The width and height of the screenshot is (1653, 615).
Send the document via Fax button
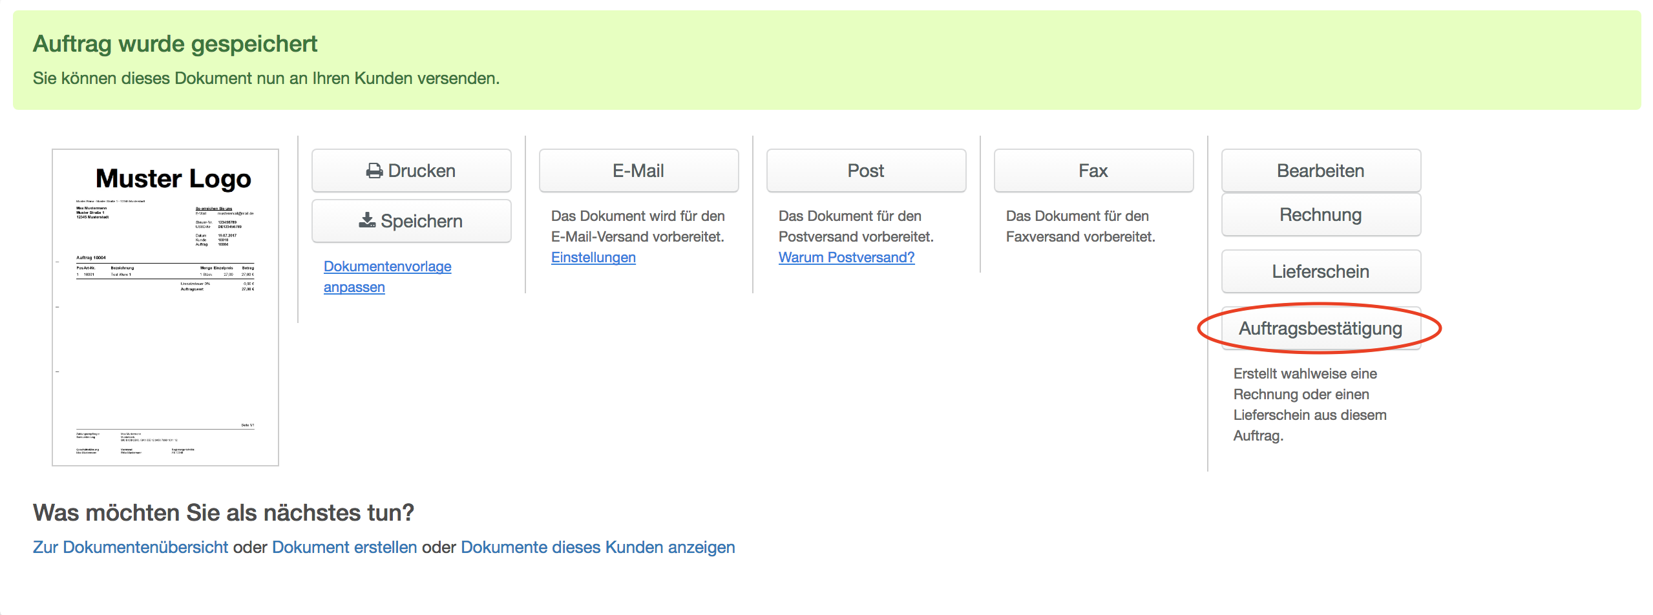(x=1093, y=171)
